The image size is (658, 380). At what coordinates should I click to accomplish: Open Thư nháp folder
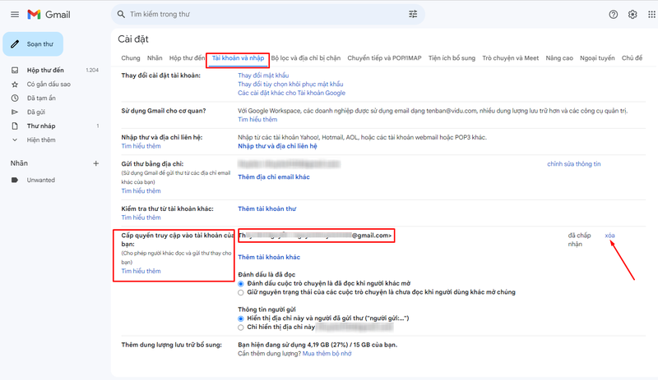pyautogui.click(x=41, y=126)
